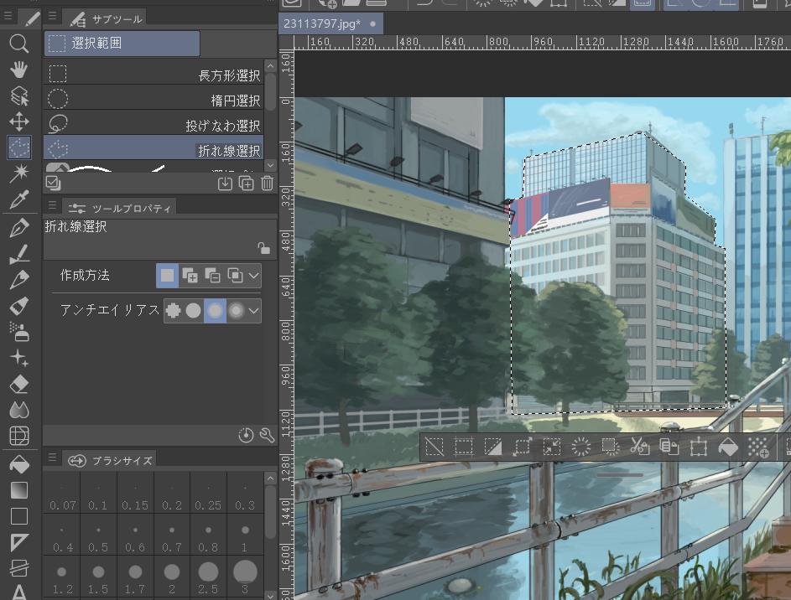Toggle sub tool multi-select checkbox icon

53,183
